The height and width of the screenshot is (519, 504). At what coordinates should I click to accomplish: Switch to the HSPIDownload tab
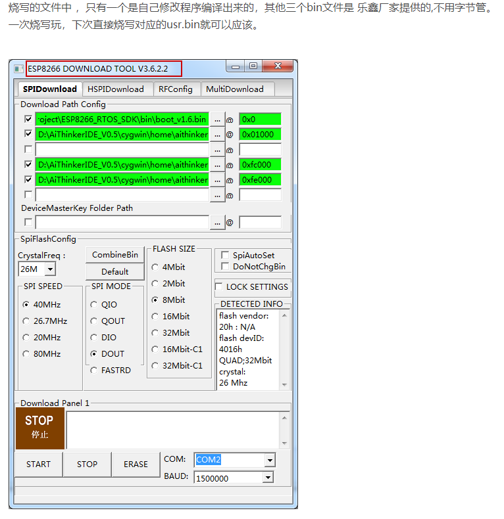(x=116, y=89)
